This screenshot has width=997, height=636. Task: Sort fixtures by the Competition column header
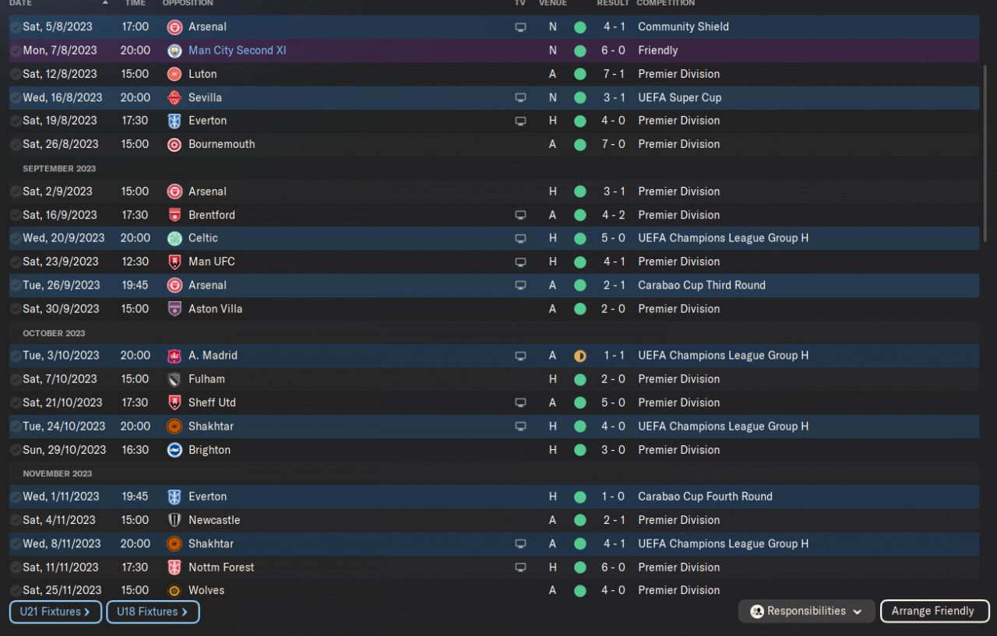pyautogui.click(x=666, y=4)
